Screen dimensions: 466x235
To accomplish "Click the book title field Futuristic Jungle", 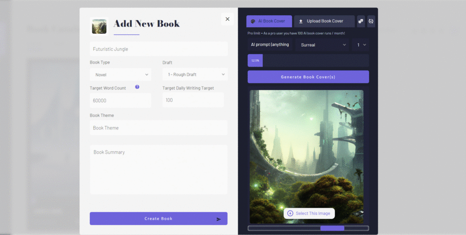I will (x=158, y=49).
